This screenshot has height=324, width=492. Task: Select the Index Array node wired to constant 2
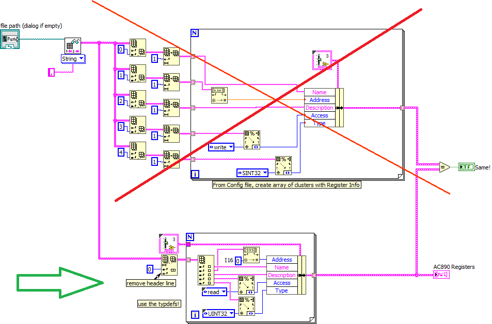pos(138,99)
